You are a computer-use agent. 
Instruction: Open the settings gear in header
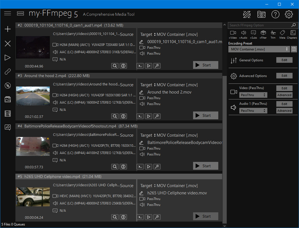click(289, 14)
